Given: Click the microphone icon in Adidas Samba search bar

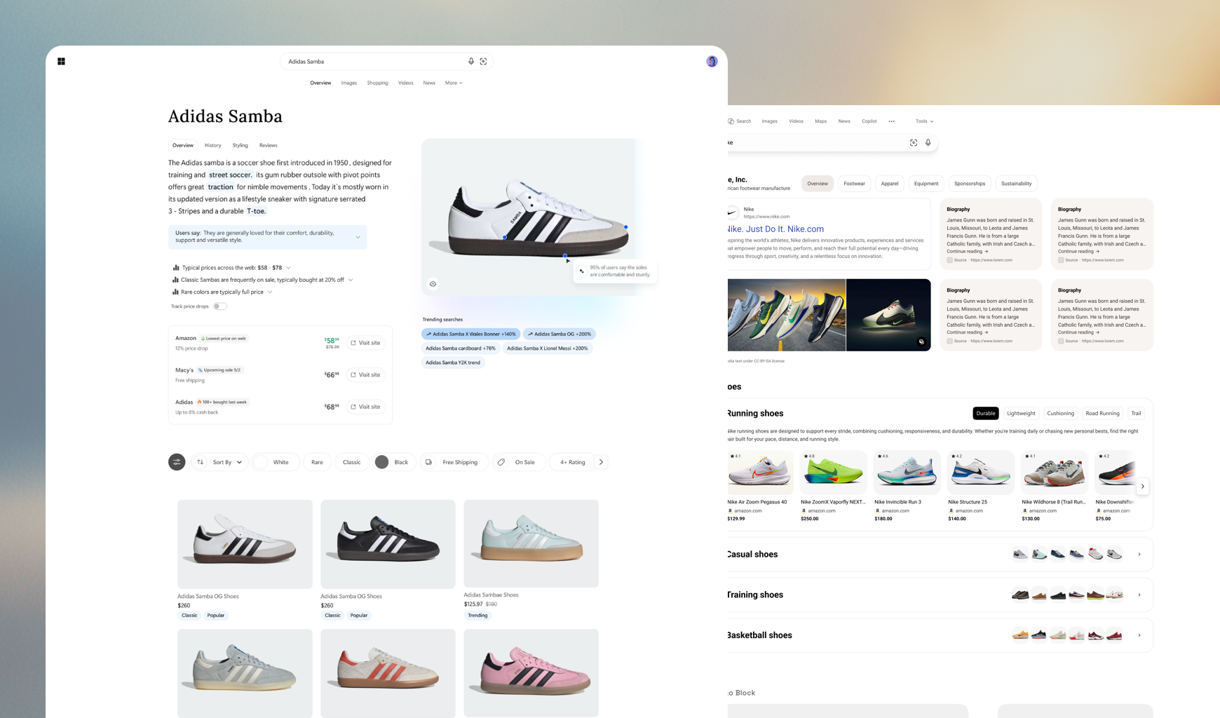Looking at the screenshot, I should (x=471, y=62).
